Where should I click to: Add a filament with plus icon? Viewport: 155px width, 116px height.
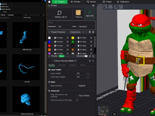[83, 32]
